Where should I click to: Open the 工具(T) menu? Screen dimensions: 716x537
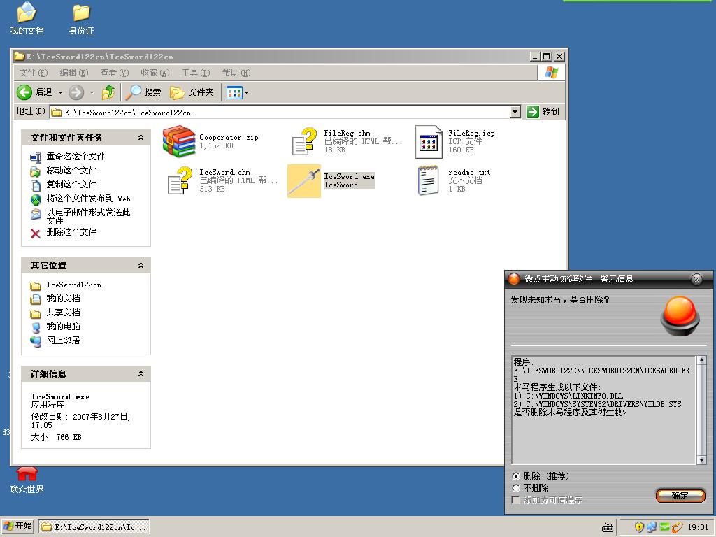coord(195,73)
